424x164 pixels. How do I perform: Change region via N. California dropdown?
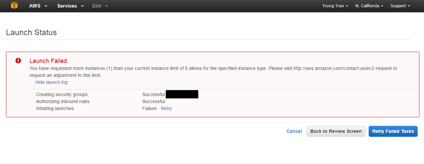tap(369, 6)
